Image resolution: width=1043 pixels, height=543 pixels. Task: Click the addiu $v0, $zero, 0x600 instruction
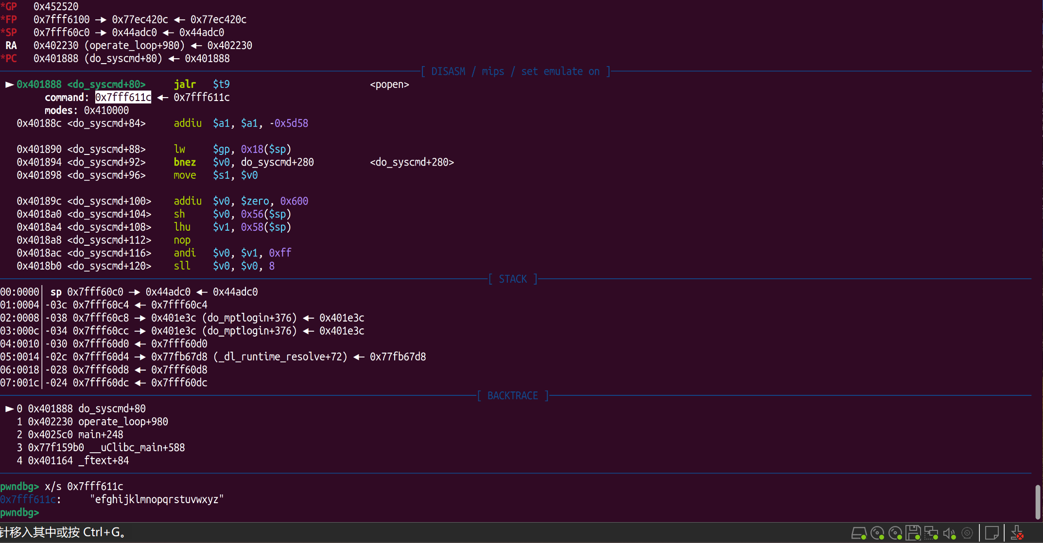[241, 201]
